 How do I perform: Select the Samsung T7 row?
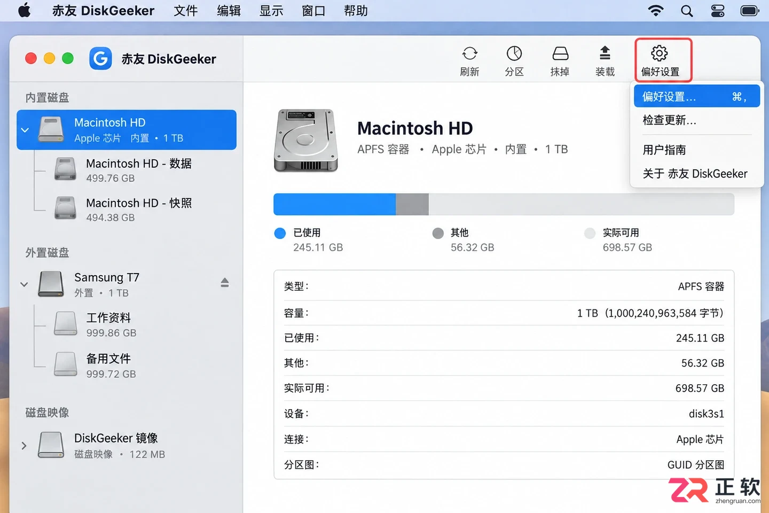point(127,284)
